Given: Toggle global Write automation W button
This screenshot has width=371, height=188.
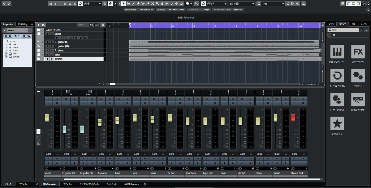Looking at the screenshot, I should pyautogui.click(x=70, y=4).
